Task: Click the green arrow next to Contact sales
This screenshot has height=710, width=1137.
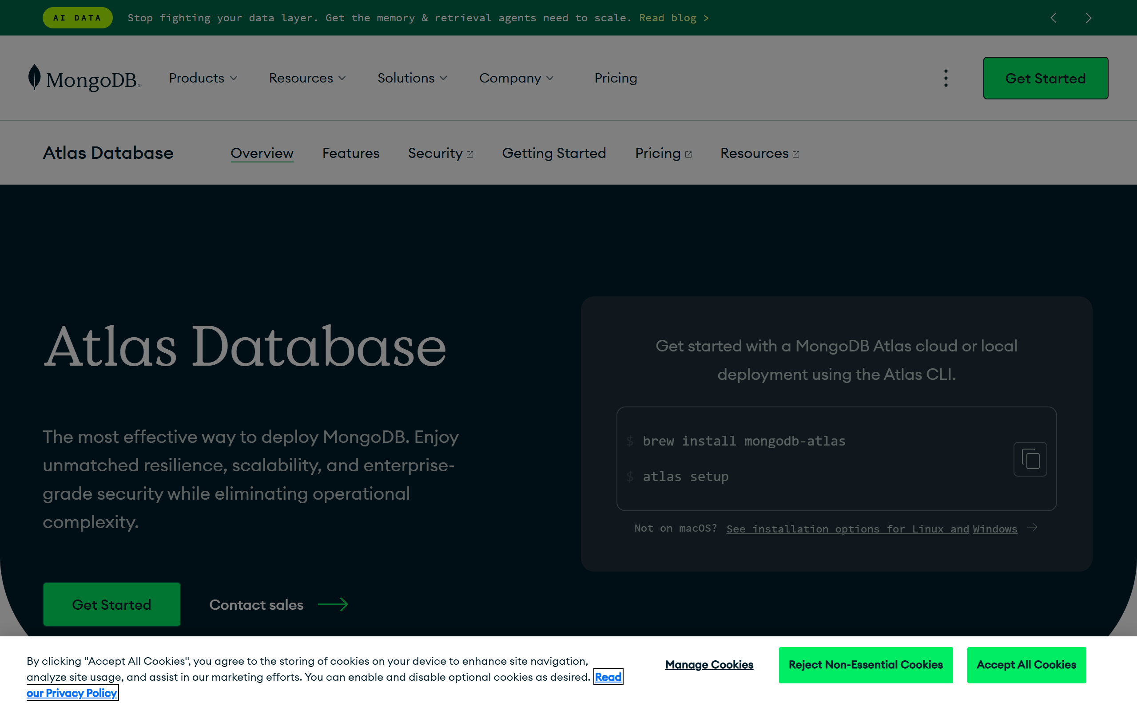Action: pyautogui.click(x=333, y=604)
